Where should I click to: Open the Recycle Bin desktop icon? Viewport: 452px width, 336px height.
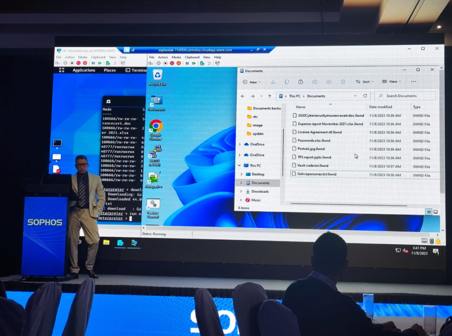pos(157,77)
